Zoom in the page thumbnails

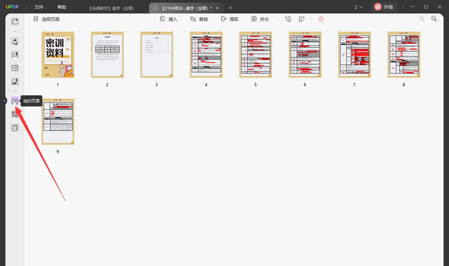point(434,19)
